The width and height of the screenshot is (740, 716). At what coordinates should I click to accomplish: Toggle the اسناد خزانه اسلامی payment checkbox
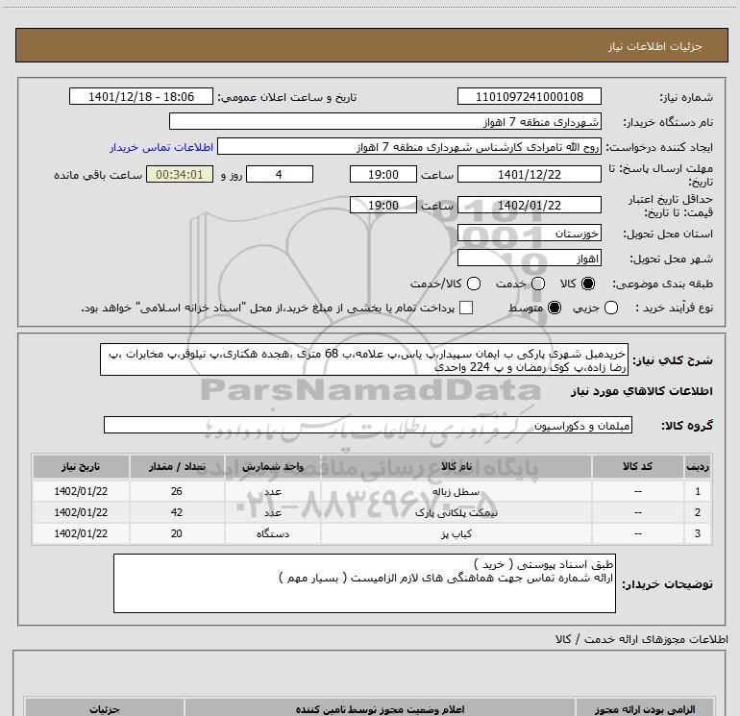tap(466, 308)
